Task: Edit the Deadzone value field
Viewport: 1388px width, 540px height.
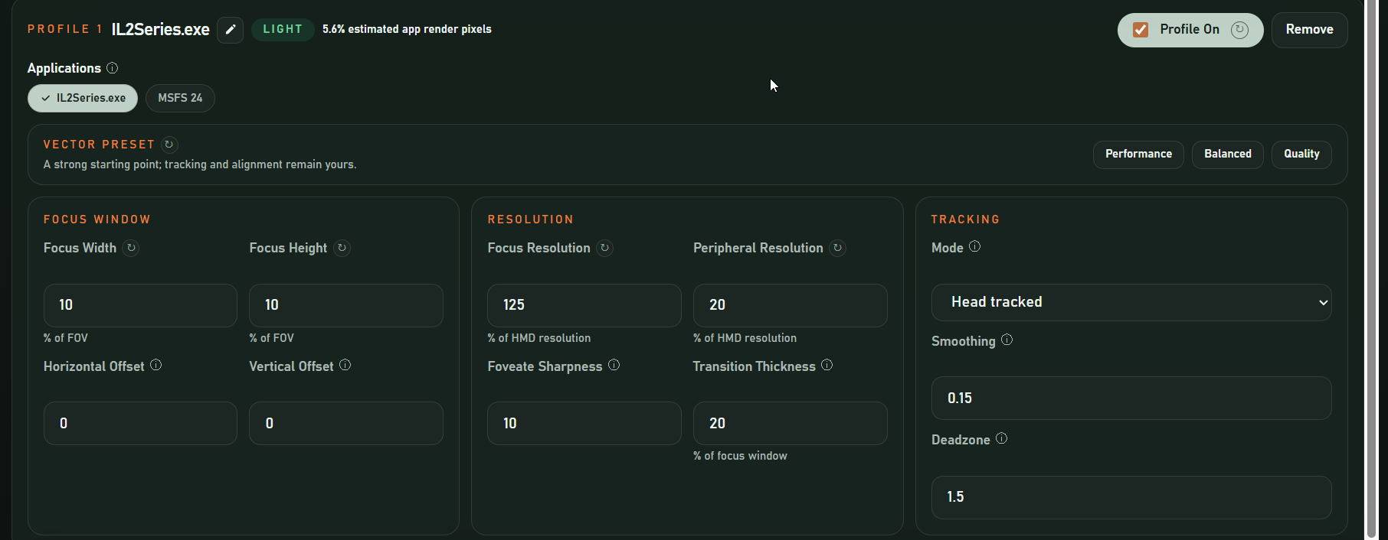Action: [x=1131, y=497]
